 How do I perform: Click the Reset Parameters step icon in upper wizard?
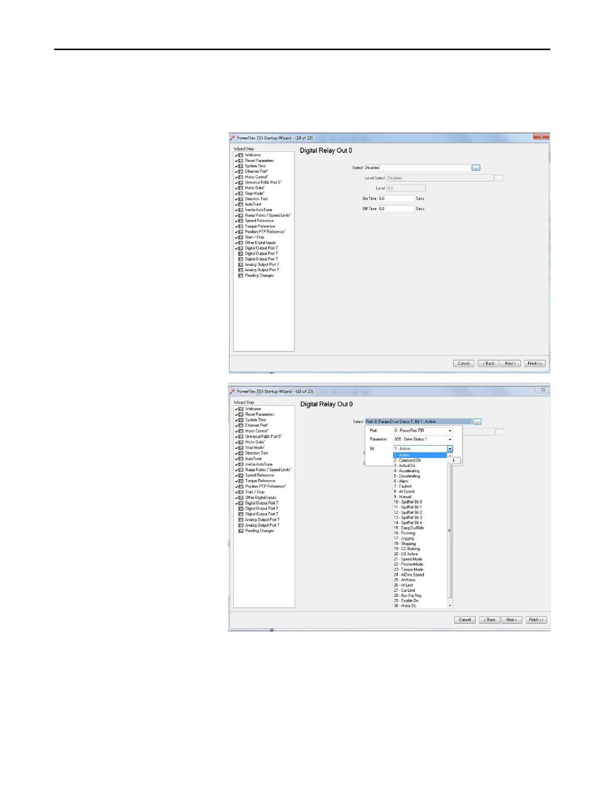pyautogui.click(x=241, y=161)
